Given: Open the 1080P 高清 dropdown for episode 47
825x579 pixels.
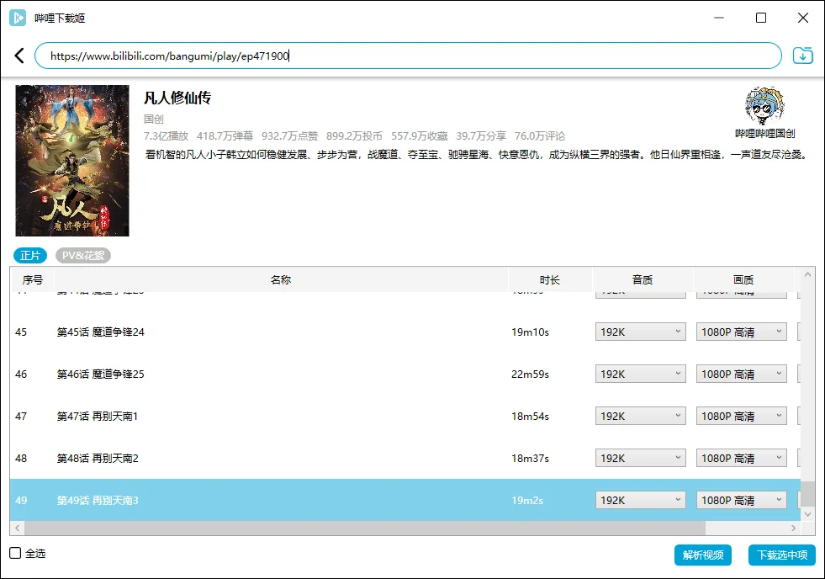Looking at the screenshot, I should point(741,415).
